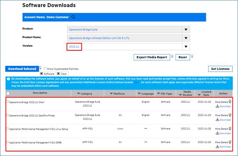Click Download link for OSRB row
Image resolution: width=238 pixels, height=156 pixels.
pyautogui.click(x=225, y=147)
